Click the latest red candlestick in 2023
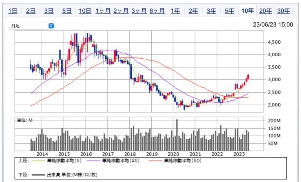Screen dimensions: 301x182 (x=248, y=77)
